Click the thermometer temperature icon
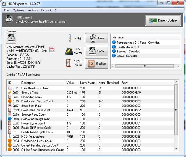The width and height of the screenshot is (186, 157). (x=70, y=38)
